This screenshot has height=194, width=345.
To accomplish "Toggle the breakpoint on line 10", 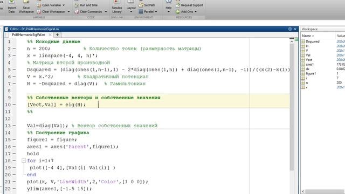I will (x=14, y=105).
